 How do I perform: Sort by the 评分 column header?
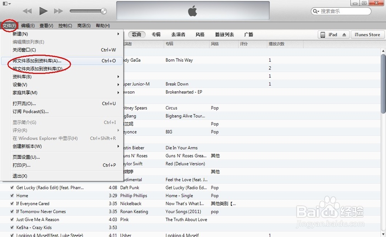(x=252, y=44)
